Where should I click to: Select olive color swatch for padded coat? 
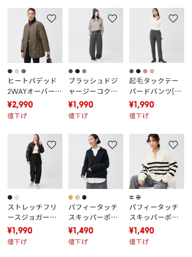point(23,71)
